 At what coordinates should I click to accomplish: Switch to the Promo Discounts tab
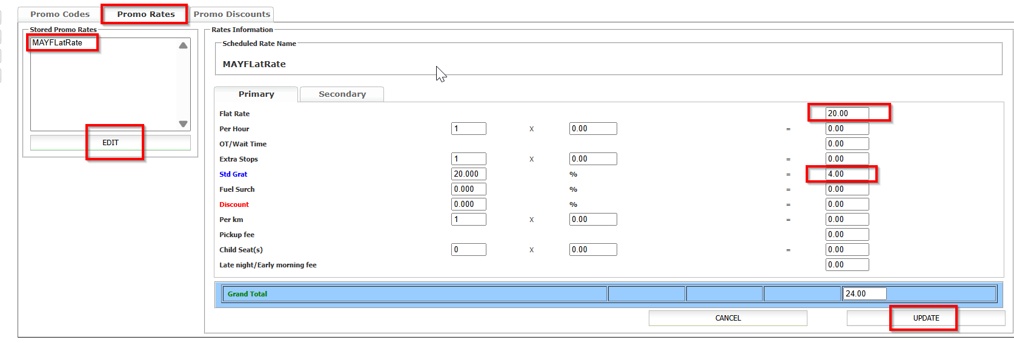pyautogui.click(x=231, y=14)
